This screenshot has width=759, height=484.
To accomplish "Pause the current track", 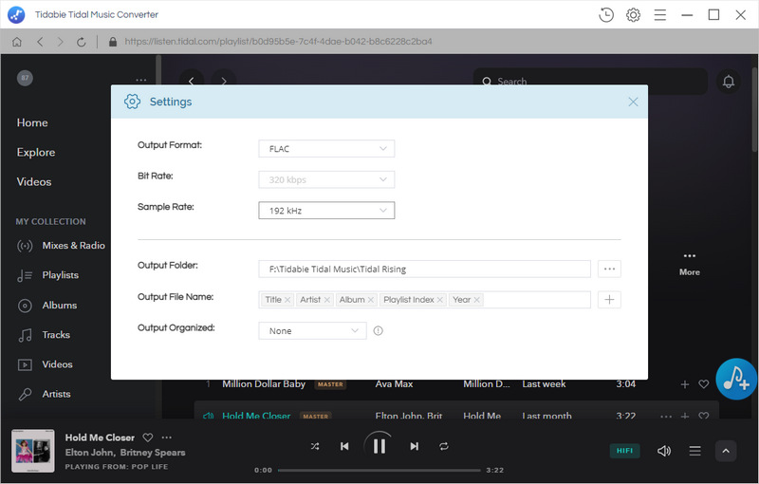I will point(379,446).
